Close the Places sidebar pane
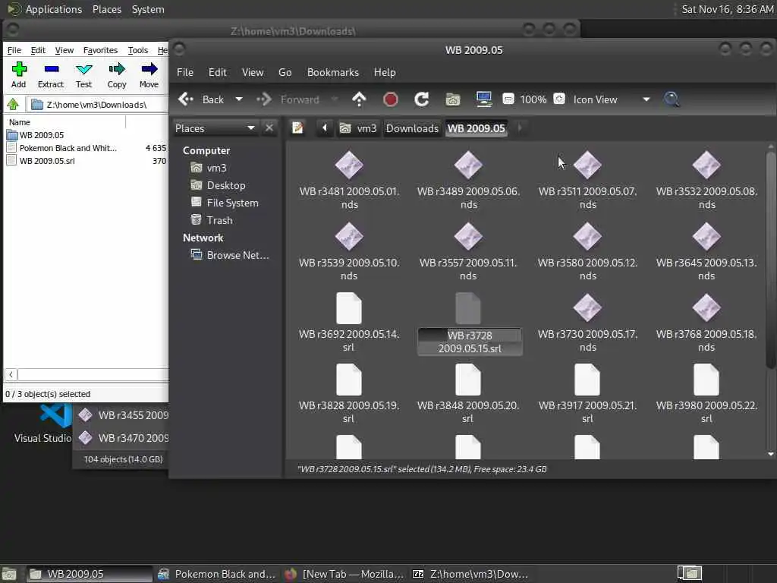777x583 pixels. pyautogui.click(x=269, y=128)
